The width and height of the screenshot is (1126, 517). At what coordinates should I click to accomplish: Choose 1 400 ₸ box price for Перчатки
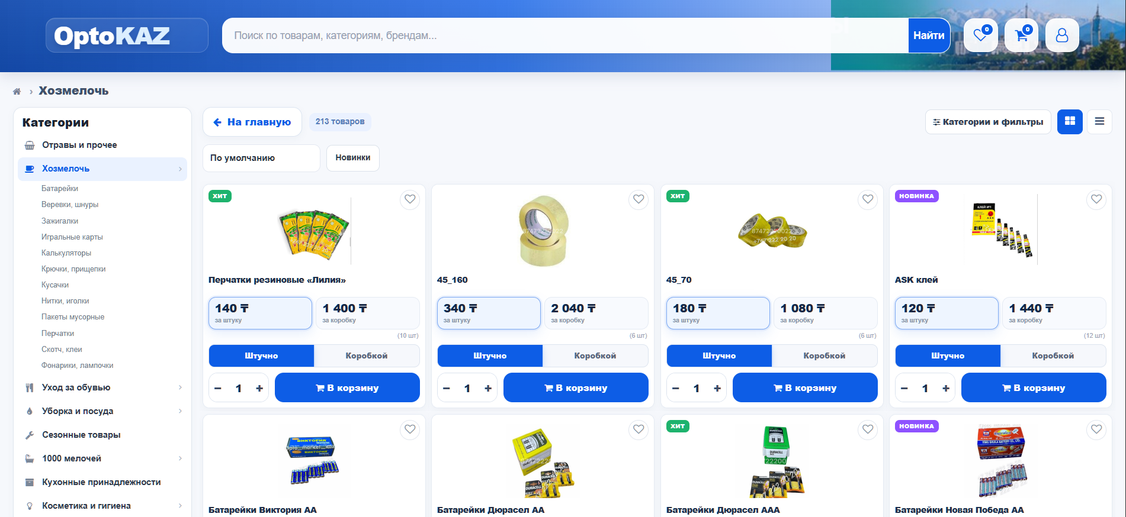368,313
